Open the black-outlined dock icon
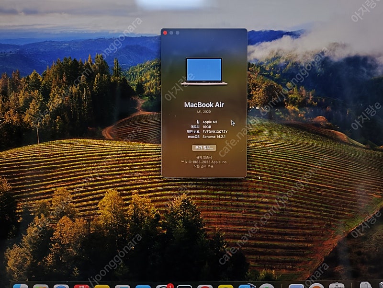Image resolution: width=383 pixels, height=288 pixels. point(184,286)
